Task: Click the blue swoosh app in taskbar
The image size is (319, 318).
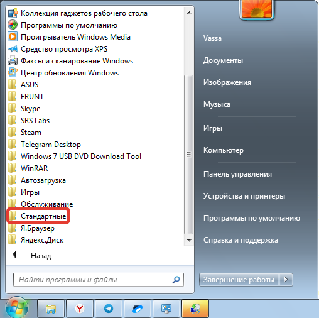Action: 138,309
